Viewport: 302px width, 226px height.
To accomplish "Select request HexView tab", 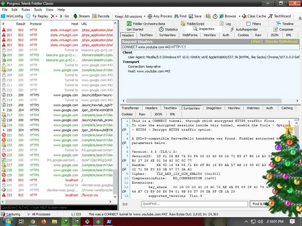I will [x=210, y=35].
